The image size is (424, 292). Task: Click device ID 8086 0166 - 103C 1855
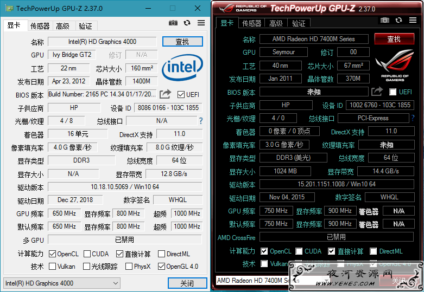click(168, 108)
